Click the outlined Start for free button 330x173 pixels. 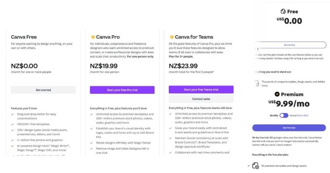[289, 45]
